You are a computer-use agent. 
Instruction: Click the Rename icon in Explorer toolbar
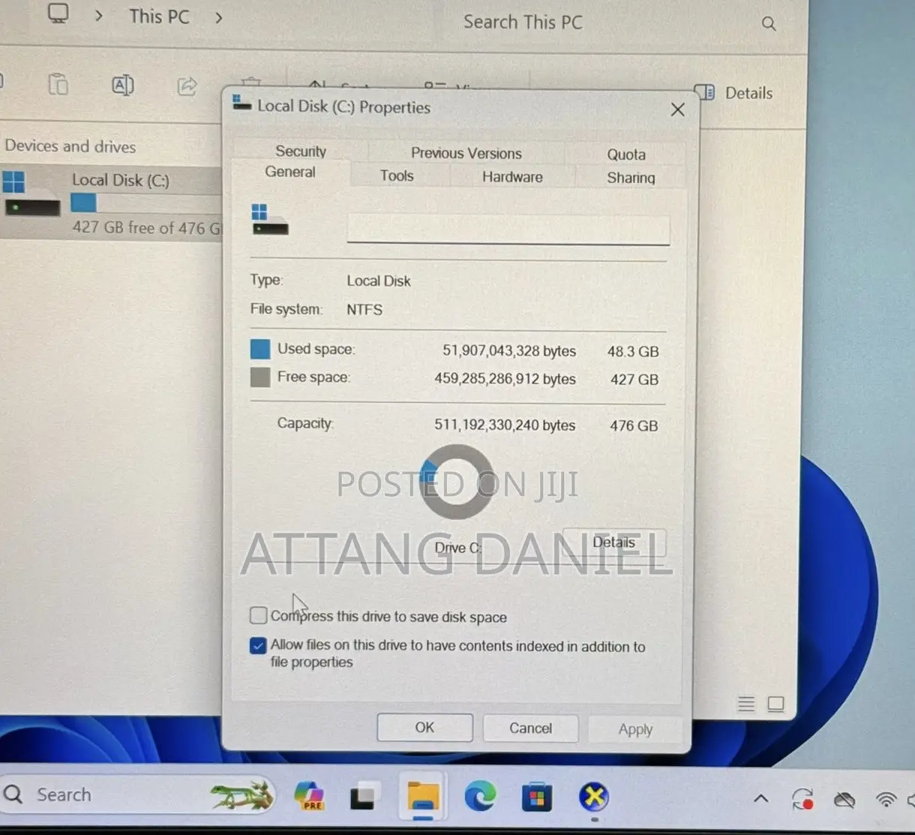(123, 86)
